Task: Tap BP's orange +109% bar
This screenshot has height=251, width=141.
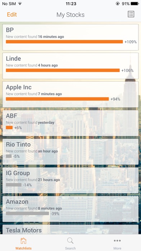Action: click(64, 42)
